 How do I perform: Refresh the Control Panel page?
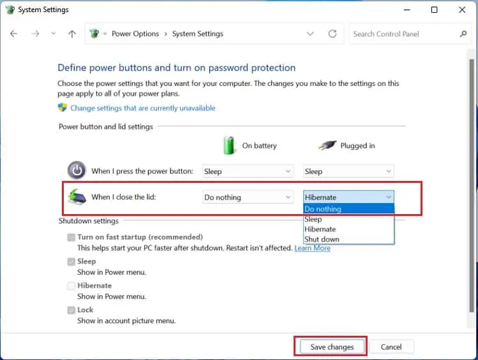pyautogui.click(x=332, y=34)
